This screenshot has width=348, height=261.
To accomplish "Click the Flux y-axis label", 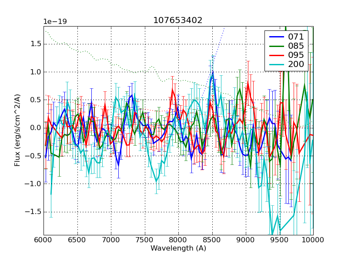I will pyautogui.click(x=17, y=130).
